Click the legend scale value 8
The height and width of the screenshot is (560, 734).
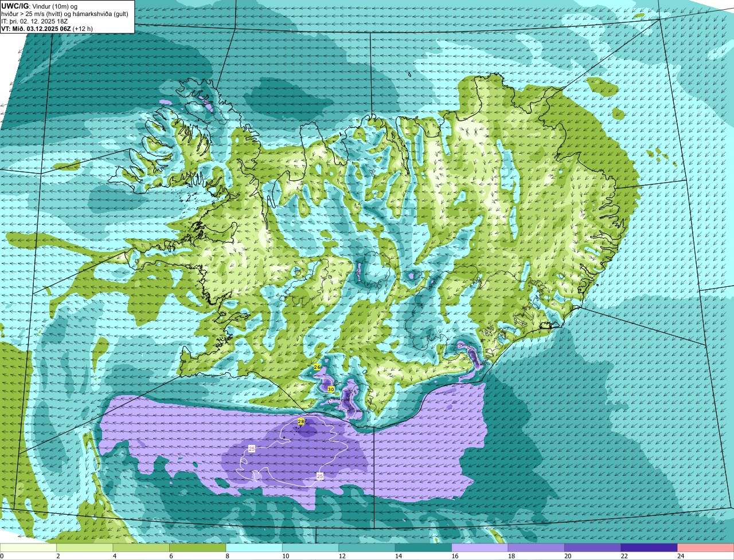tap(227, 556)
